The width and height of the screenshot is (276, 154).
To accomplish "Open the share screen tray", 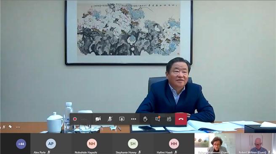I will click(x=122, y=119).
